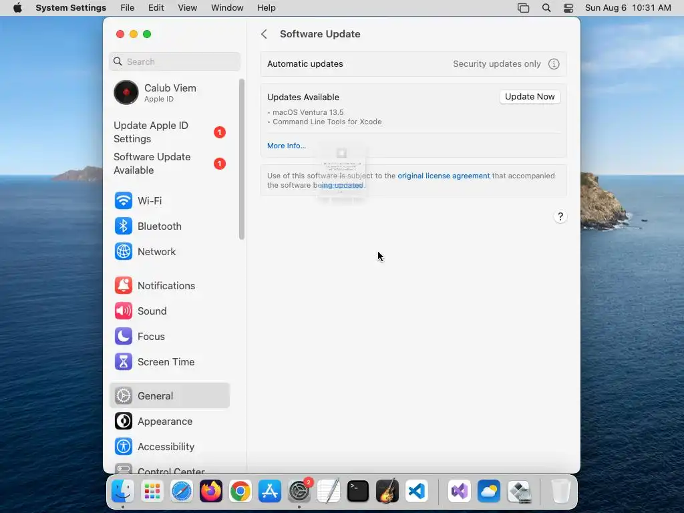The width and height of the screenshot is (684, 513).
Task: Open Focus settings
Action: [x=169, y=337]
